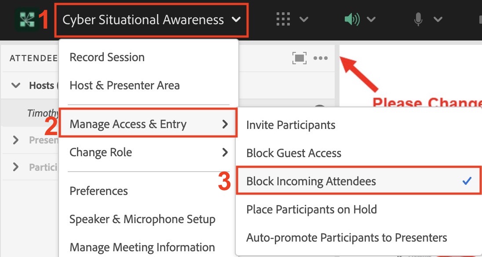The width and height of the screenshot is (482, 257).
Task: Enable Block Guest Access
Action: (x=294, y=153)
